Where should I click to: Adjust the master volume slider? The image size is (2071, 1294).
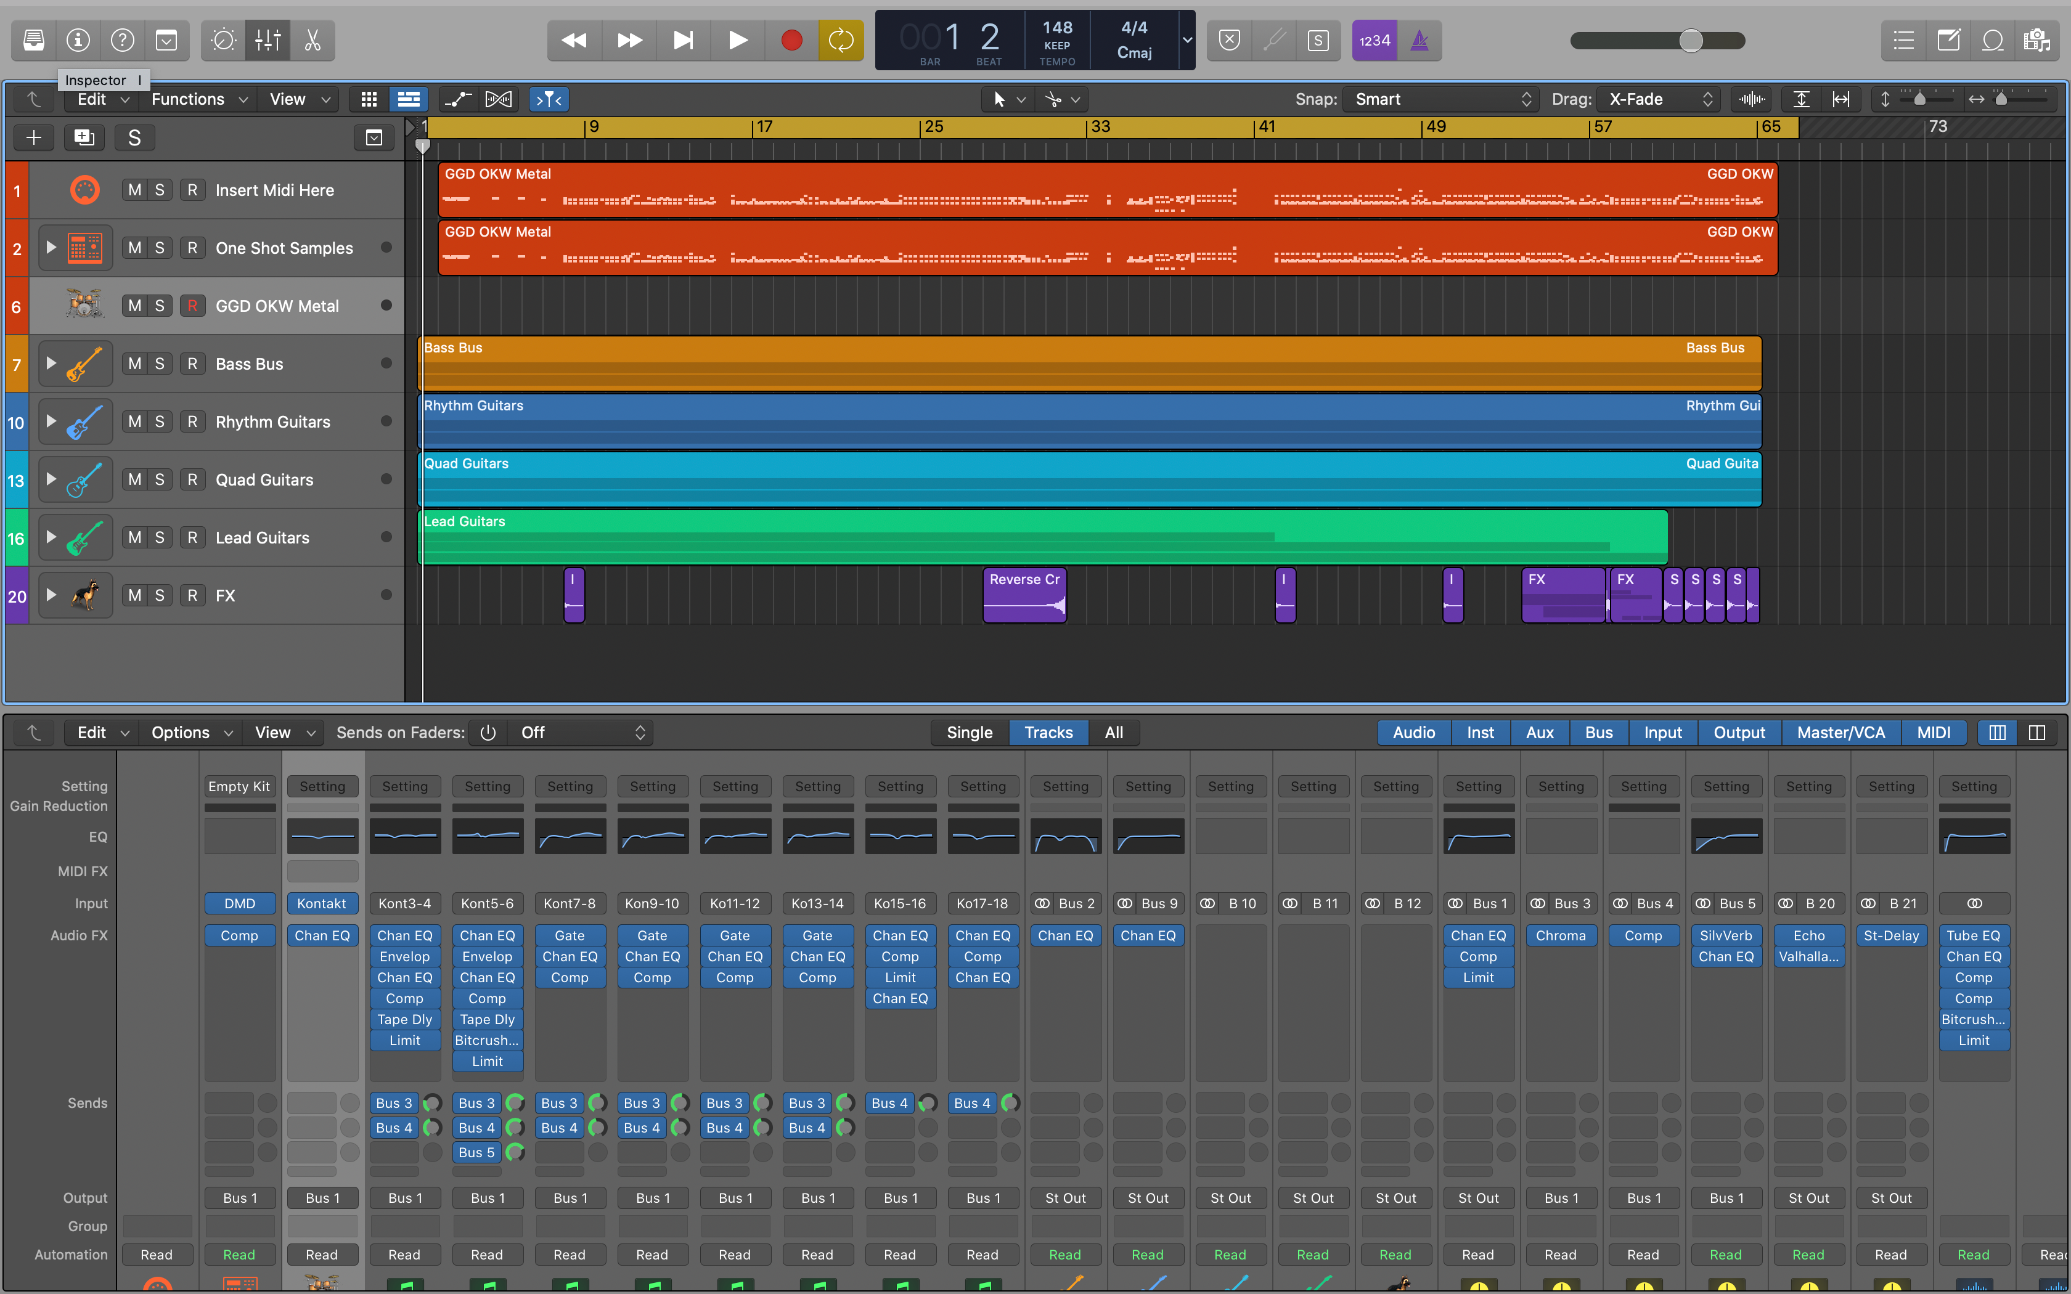tap(1690, 40)
